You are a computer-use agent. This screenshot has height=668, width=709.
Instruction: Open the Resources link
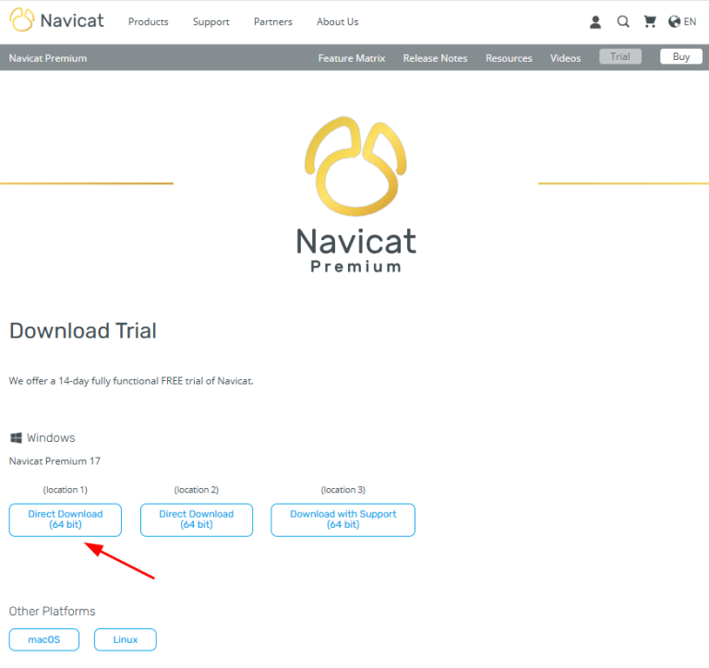[509, 58]
